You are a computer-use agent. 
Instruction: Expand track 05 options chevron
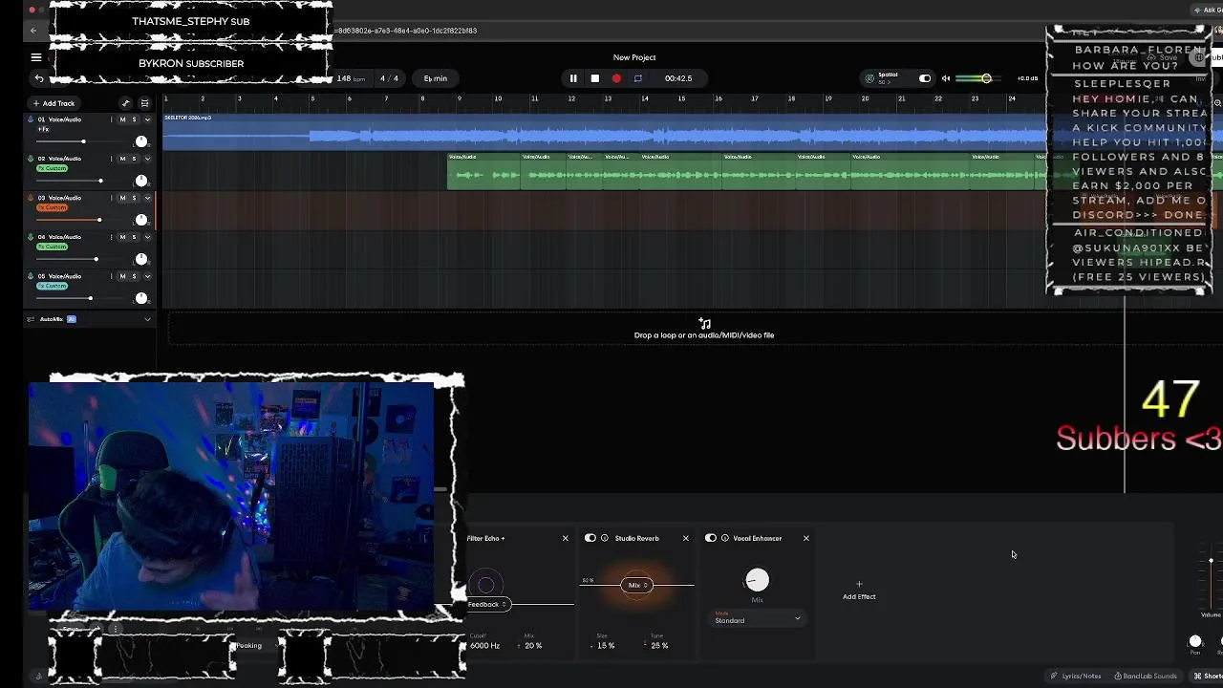(147, 276)
